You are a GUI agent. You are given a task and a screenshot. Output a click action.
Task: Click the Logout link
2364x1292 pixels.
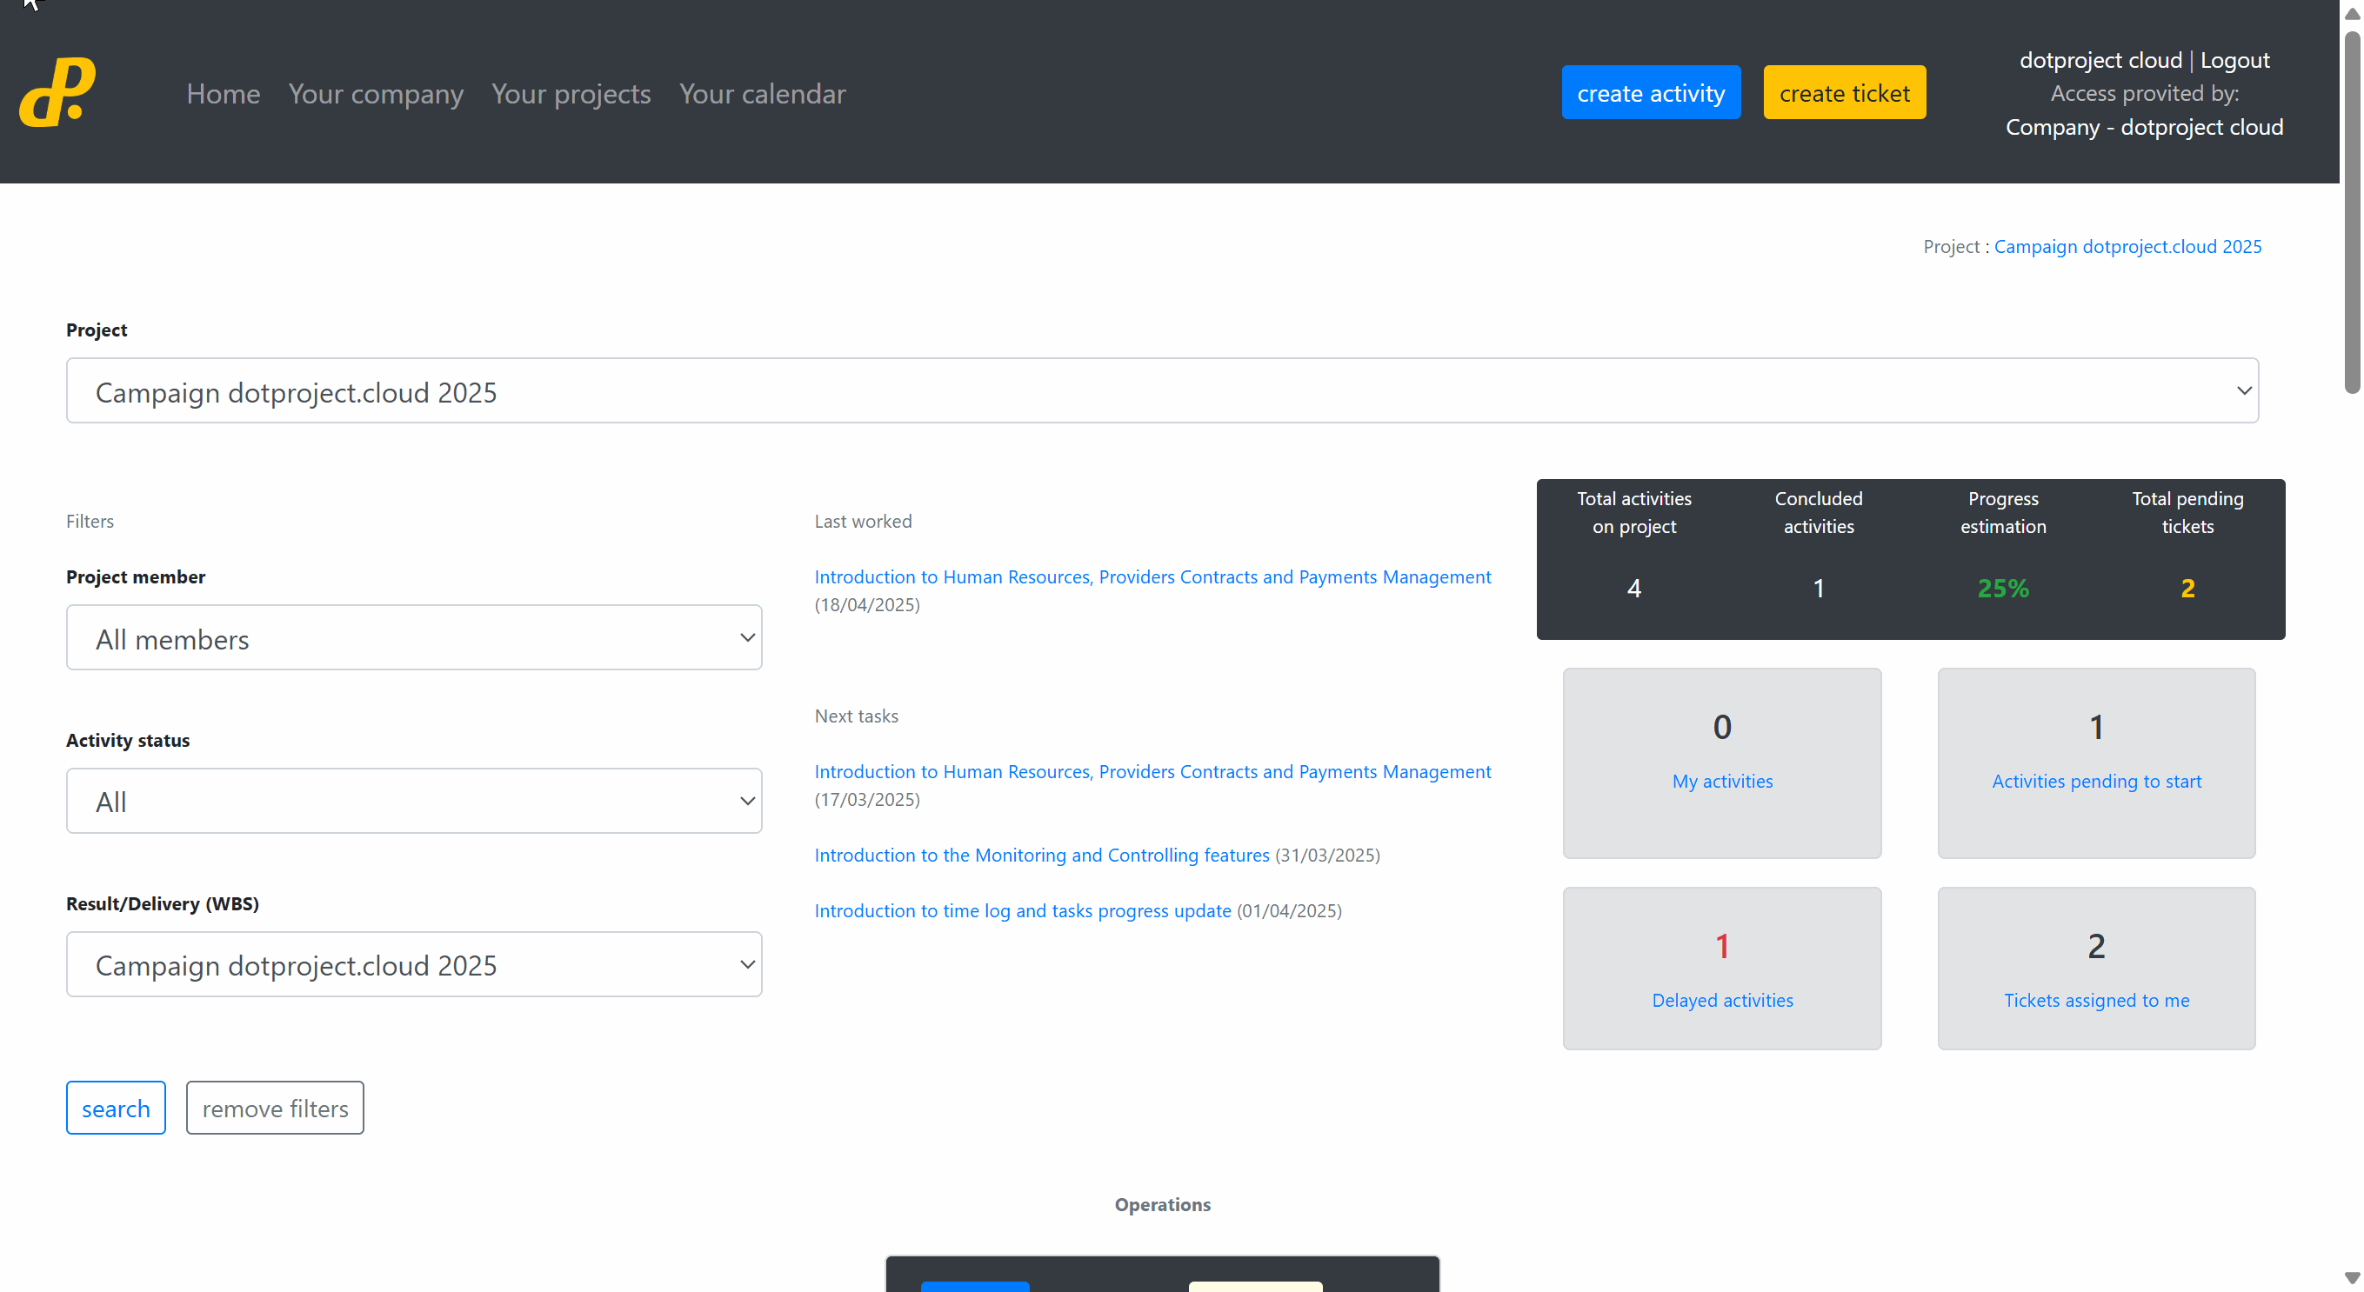click(2234, 61)
